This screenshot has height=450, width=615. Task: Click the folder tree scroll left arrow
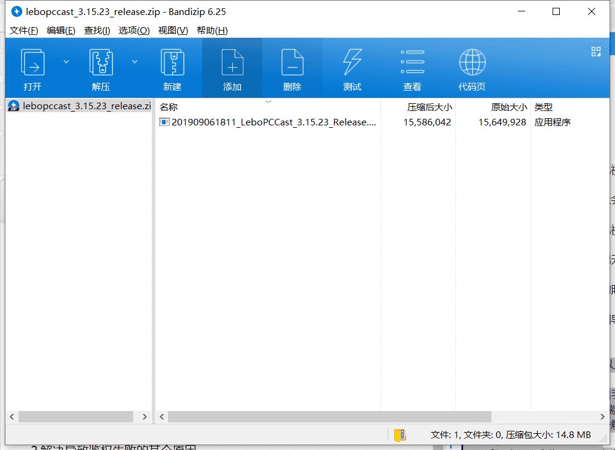[12, 416]
